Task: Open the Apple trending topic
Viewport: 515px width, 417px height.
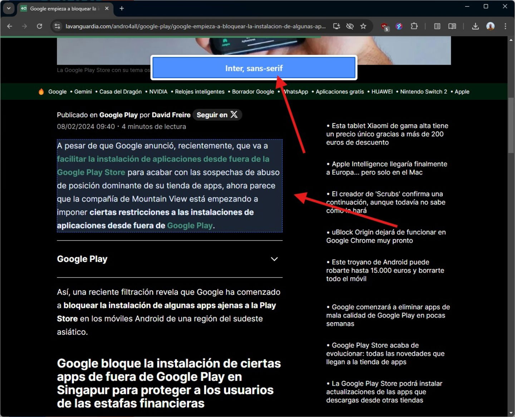Action: pos(462,92)
